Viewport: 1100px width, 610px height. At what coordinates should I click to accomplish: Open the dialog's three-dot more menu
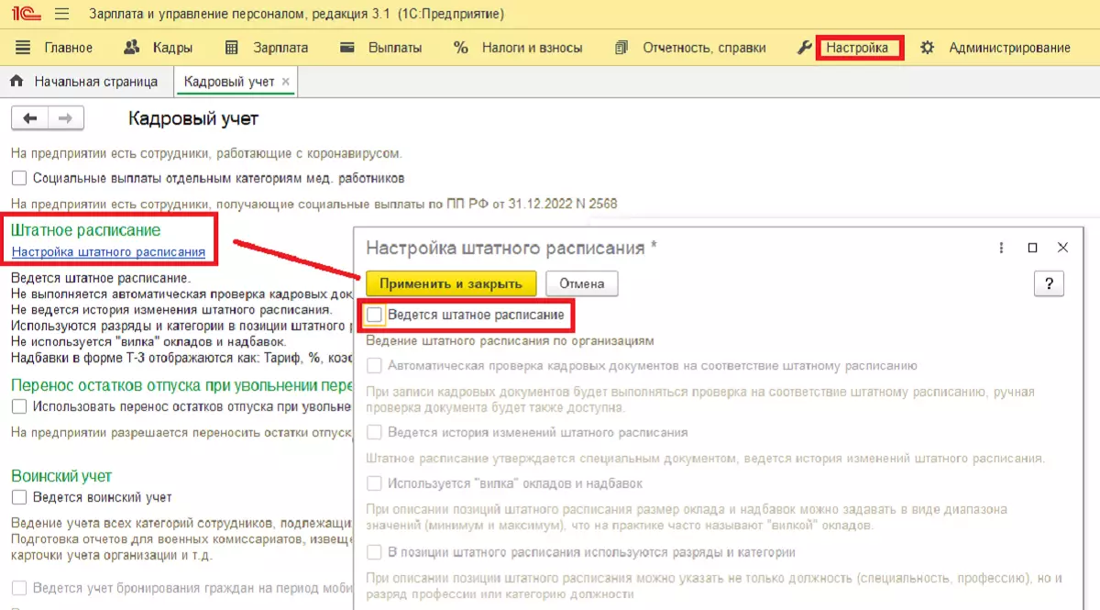pyautogui.click(x=1002, y=248)
